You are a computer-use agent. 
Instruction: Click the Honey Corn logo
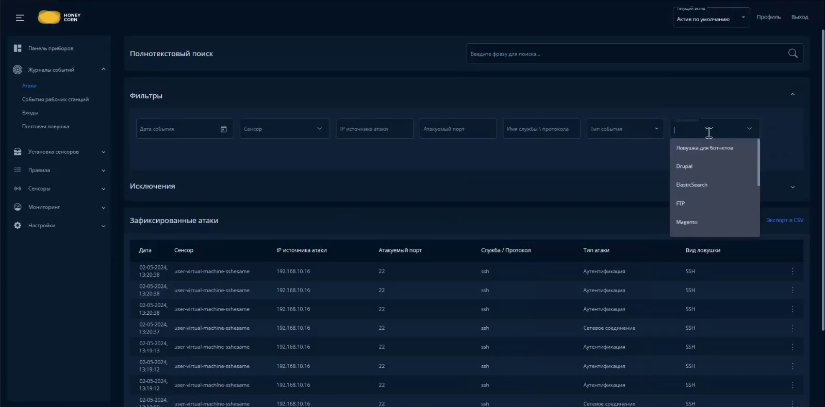59,18
